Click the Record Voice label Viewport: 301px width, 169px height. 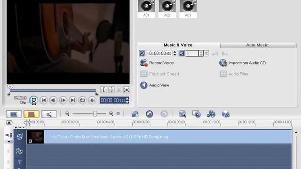point(161,63)
